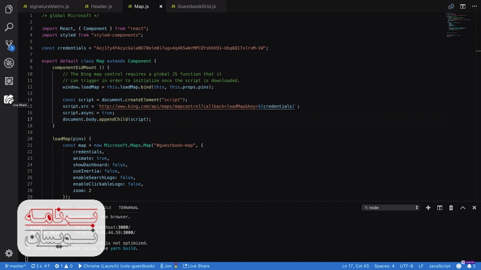Open the Extensions view

[x=8, y=81]
